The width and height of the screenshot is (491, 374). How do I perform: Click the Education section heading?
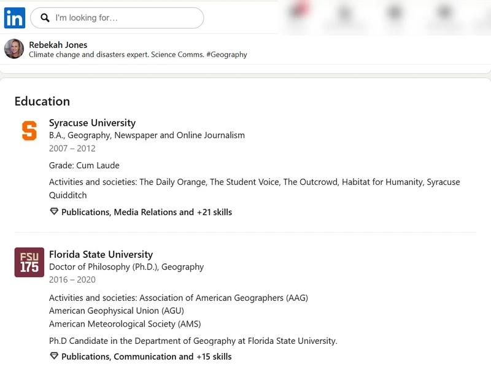(42, 101)
